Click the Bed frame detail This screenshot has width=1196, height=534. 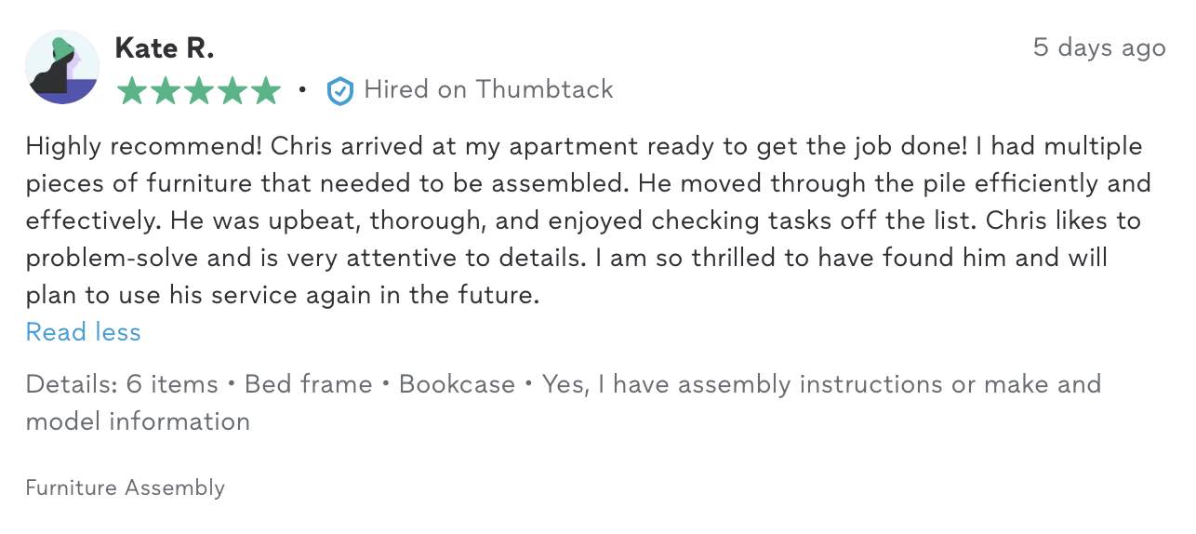(x=308, y=384)
